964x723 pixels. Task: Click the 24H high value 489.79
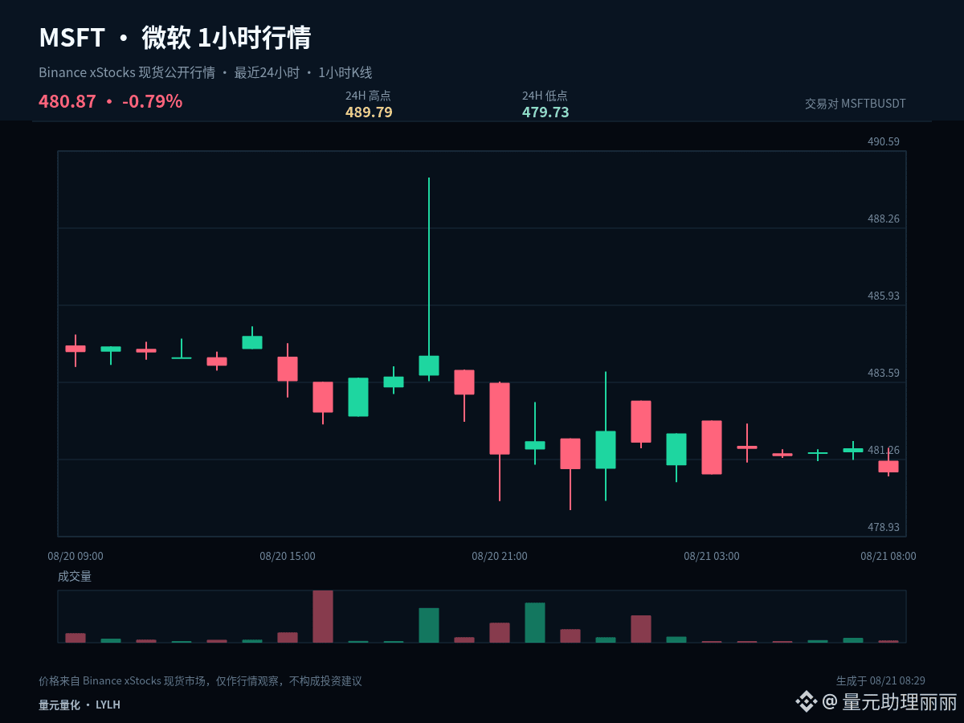pyautogui.click(x=369, y=112)
